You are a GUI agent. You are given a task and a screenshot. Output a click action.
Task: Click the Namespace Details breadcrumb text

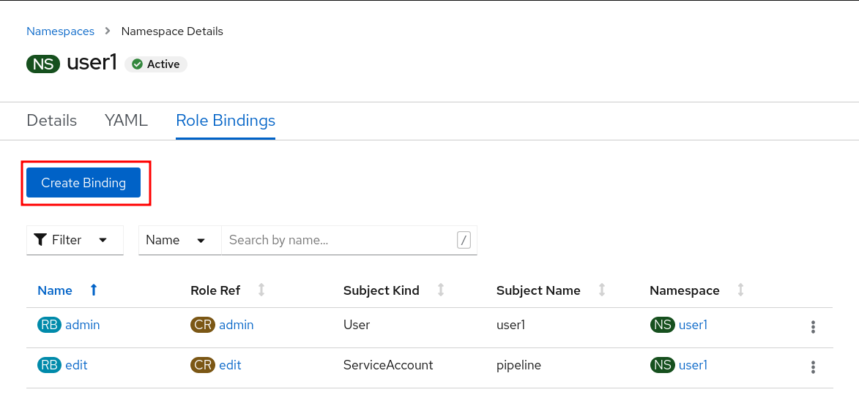coord(172,31)
